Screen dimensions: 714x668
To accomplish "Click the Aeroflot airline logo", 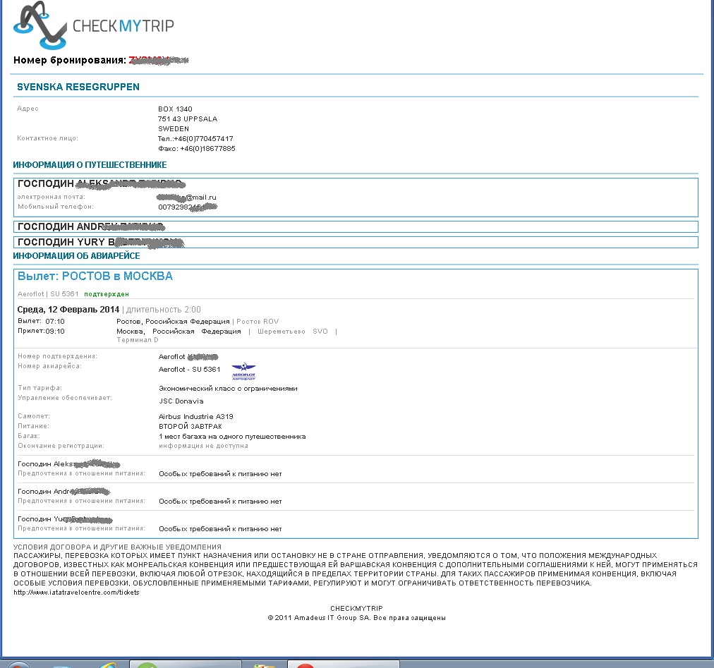I will 243,372.
